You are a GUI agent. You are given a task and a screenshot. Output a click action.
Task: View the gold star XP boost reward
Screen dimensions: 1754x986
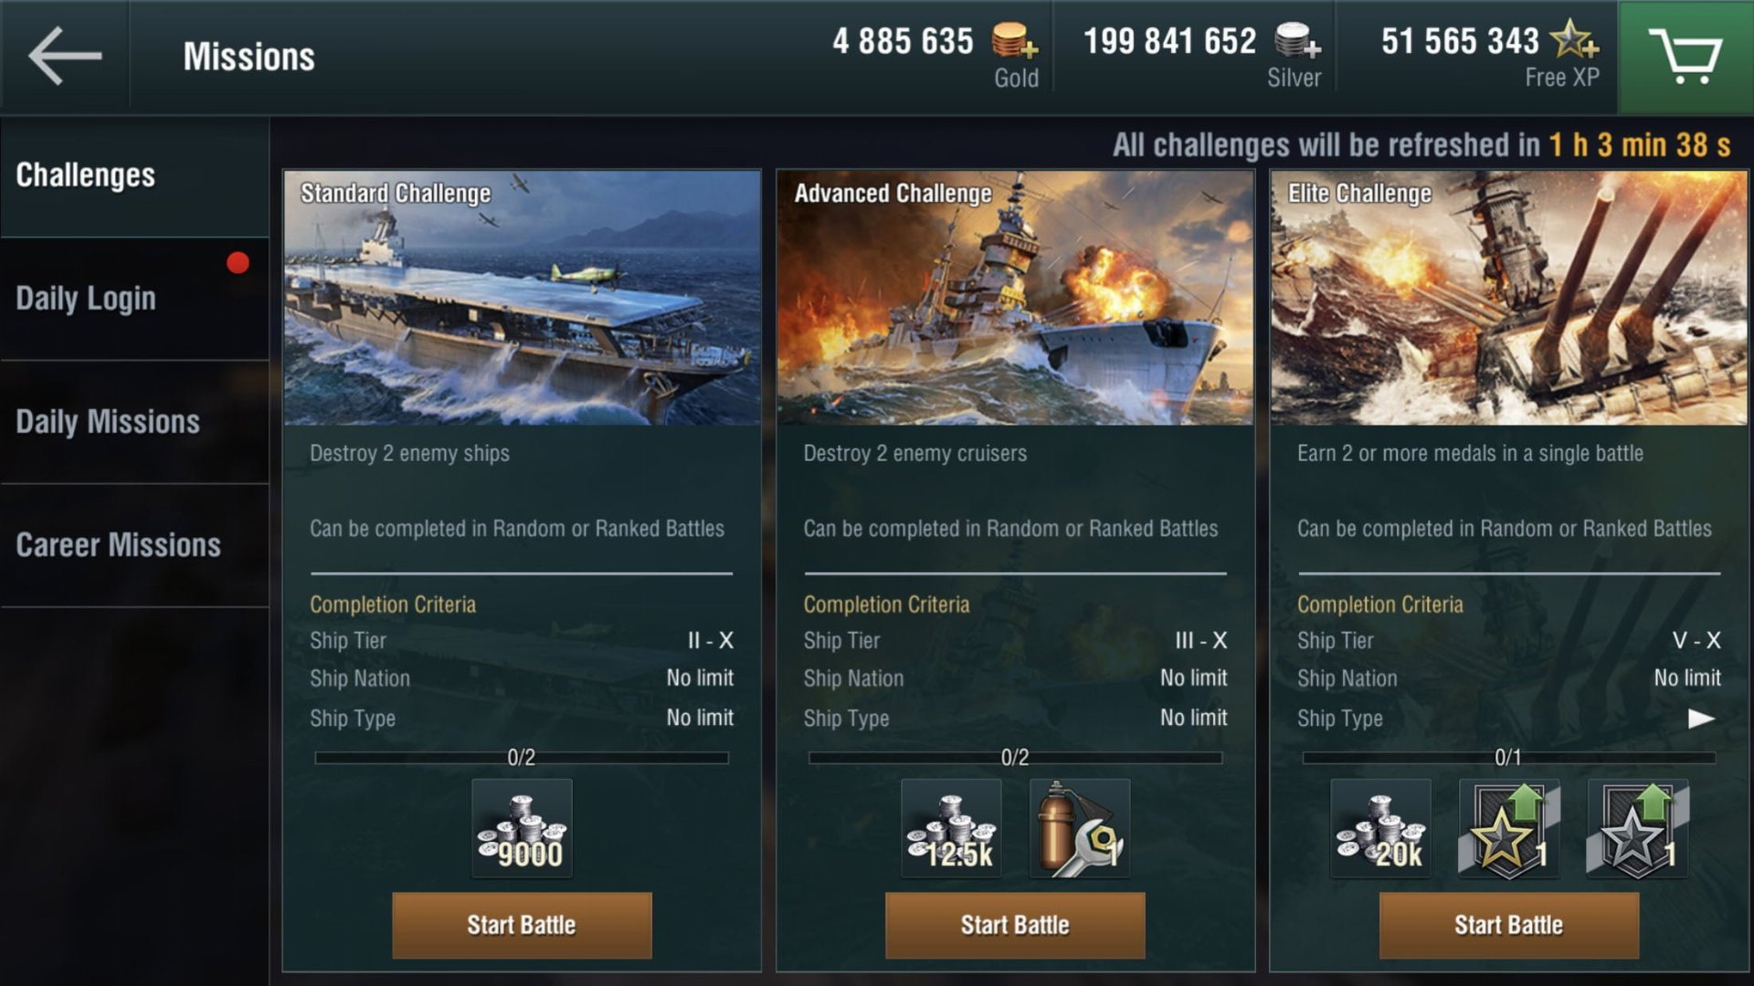(x=1509, y=828)
